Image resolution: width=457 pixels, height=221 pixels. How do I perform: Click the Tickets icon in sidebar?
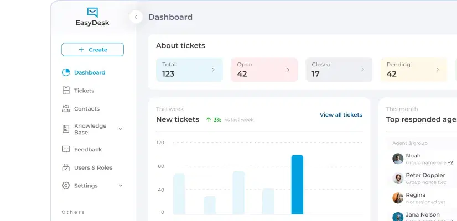tap(66, 91)
